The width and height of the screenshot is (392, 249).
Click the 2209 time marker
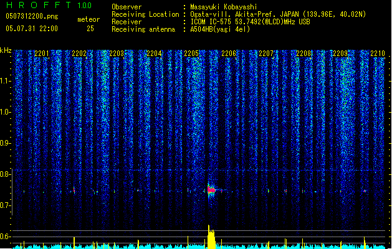click(x=340, y=54)
